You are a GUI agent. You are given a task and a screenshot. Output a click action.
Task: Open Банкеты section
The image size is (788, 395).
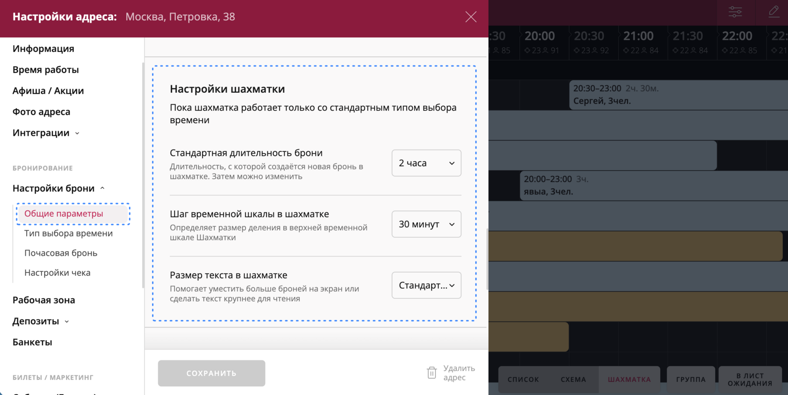click(32, 343)
